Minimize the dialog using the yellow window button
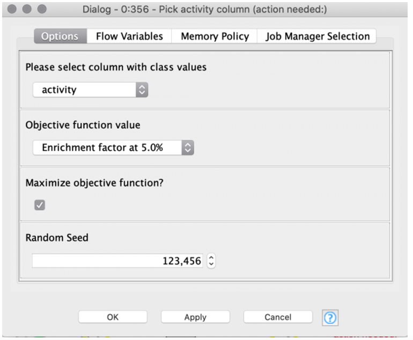The image size is (413, 340). [x=27, y=10]
